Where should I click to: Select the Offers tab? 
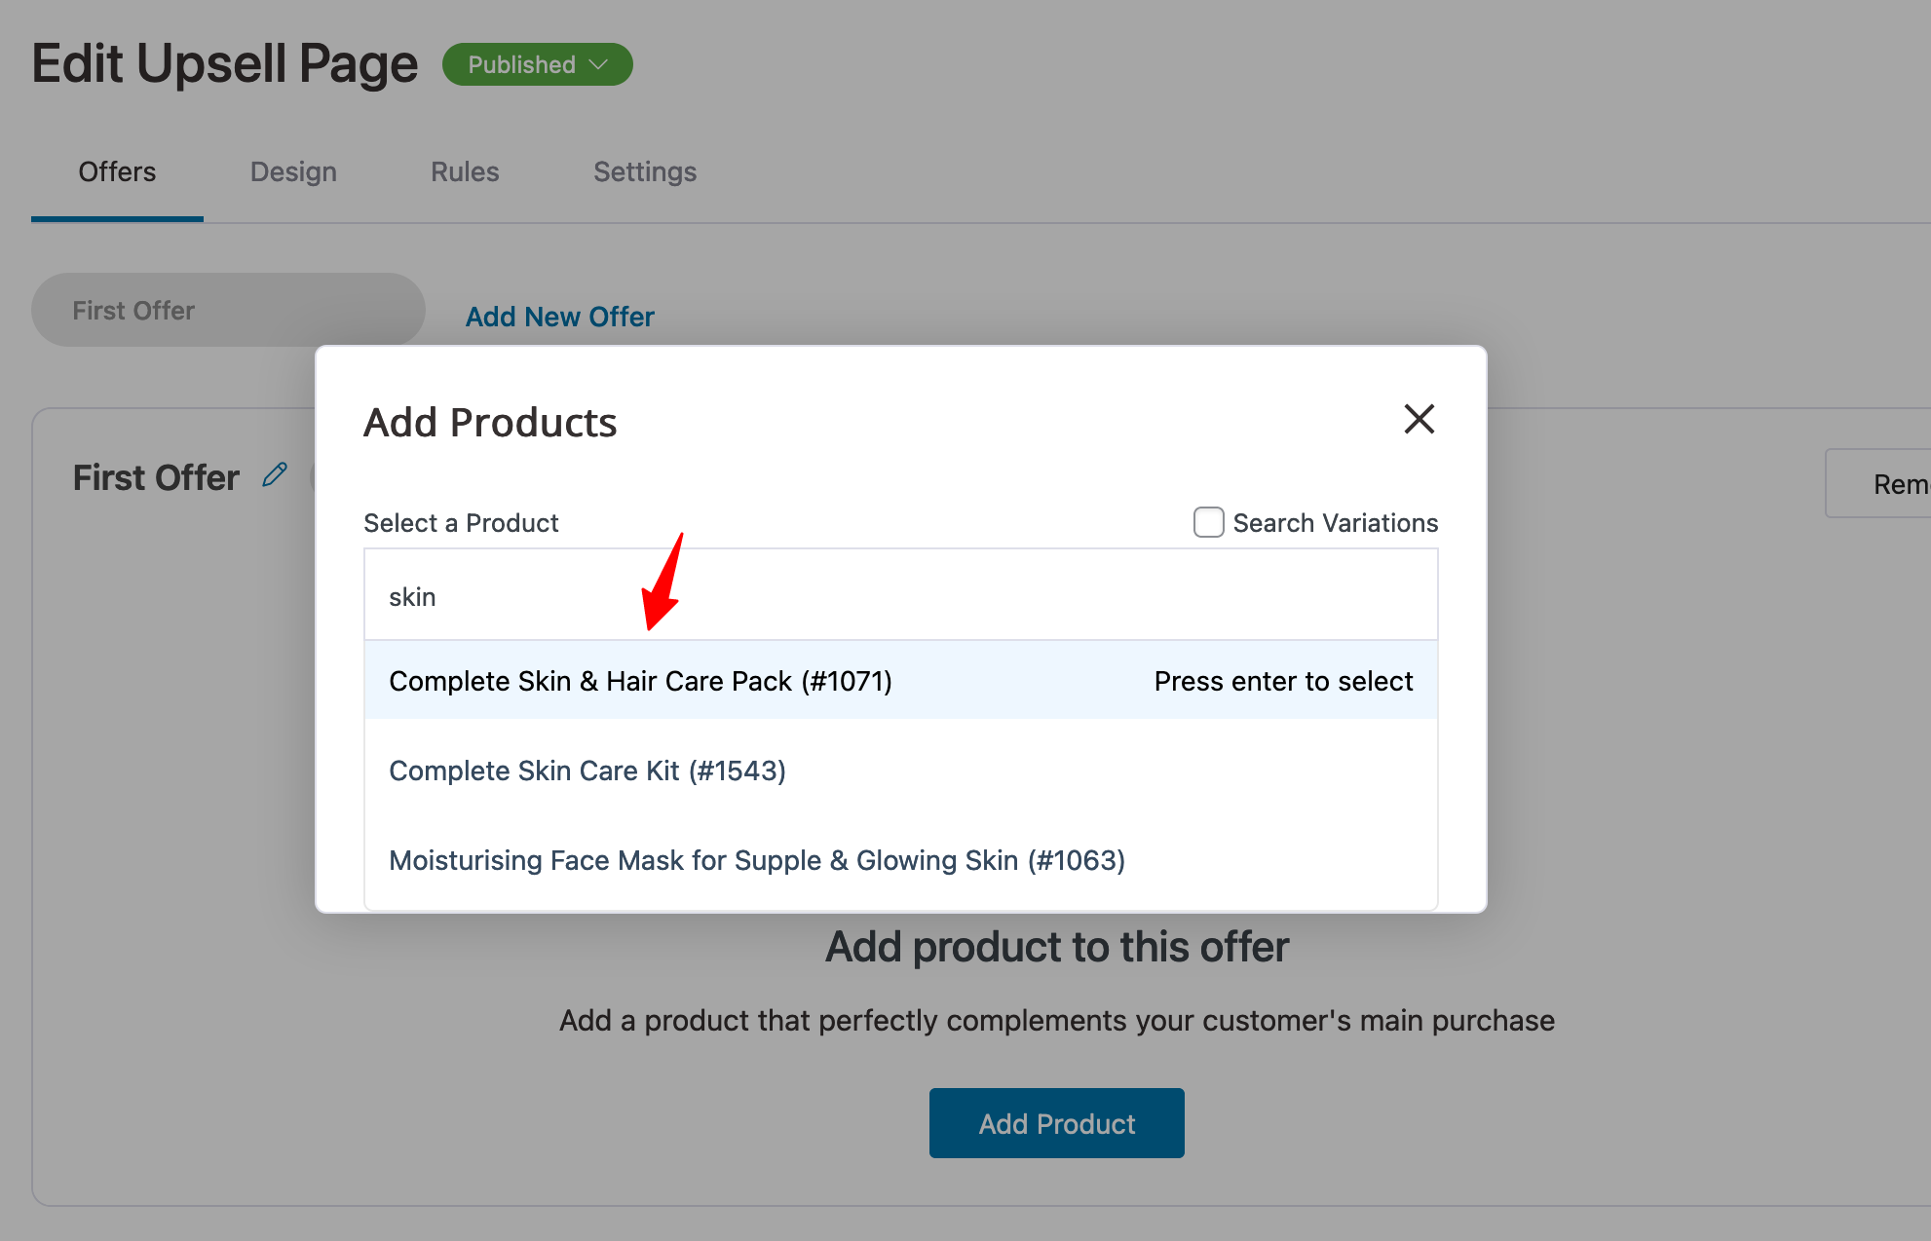pos(116,171)
